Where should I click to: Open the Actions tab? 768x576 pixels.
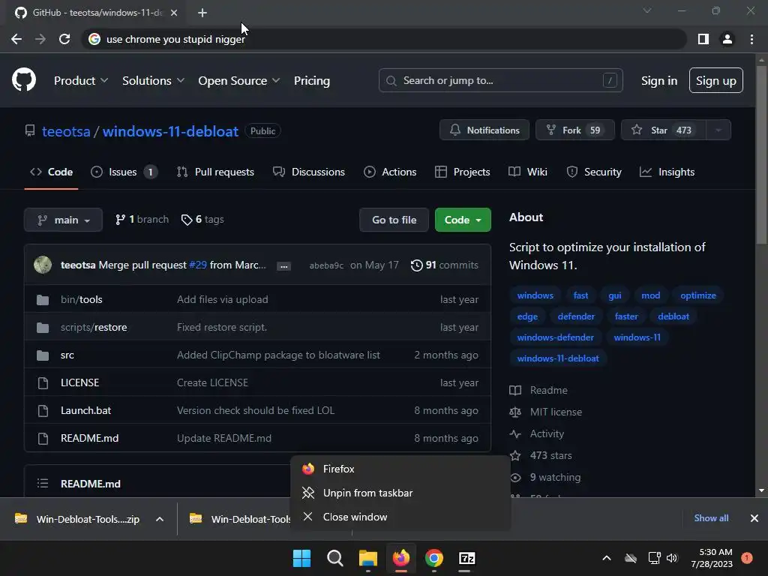tap(390, 172)
